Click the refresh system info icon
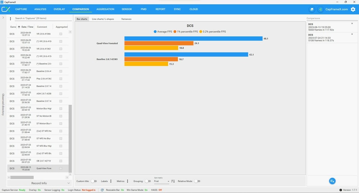 pos(102,190)
